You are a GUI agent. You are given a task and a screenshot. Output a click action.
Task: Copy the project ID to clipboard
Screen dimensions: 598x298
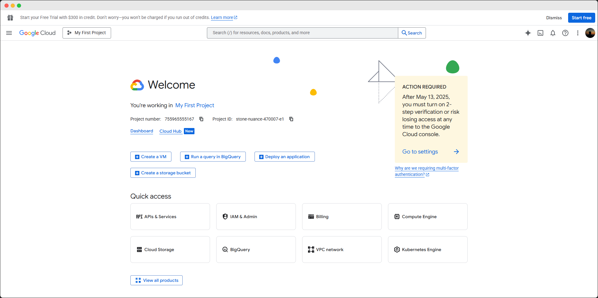click(x=291, y=119)
